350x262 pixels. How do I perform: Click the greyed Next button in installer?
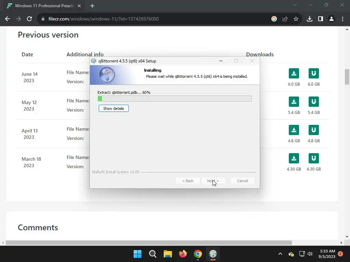coord(213,181)
